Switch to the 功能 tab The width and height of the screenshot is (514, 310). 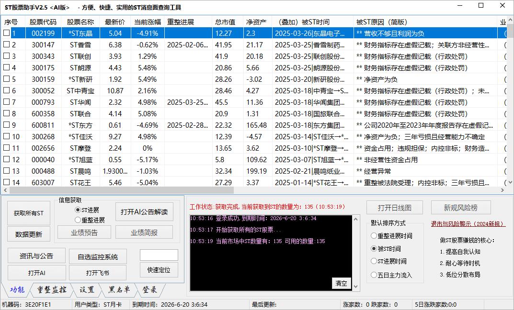click(17, 290)
